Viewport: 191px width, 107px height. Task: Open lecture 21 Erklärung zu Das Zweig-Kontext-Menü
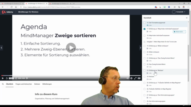coord(161,58)
